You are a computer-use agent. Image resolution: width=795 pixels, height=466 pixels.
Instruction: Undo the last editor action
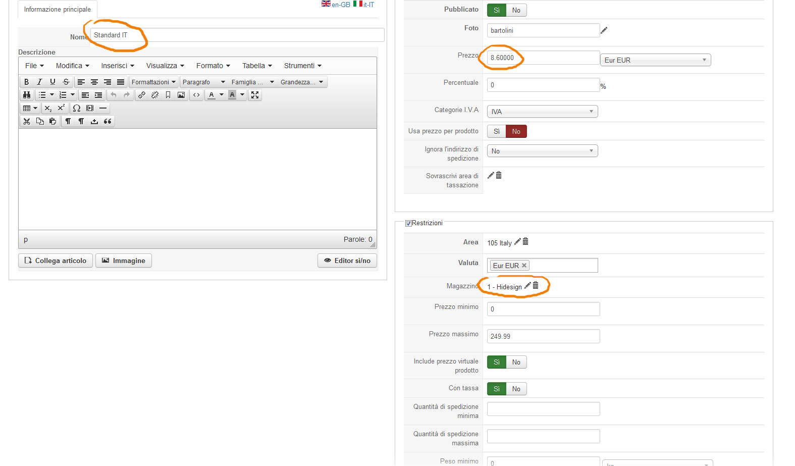(114, 95)
